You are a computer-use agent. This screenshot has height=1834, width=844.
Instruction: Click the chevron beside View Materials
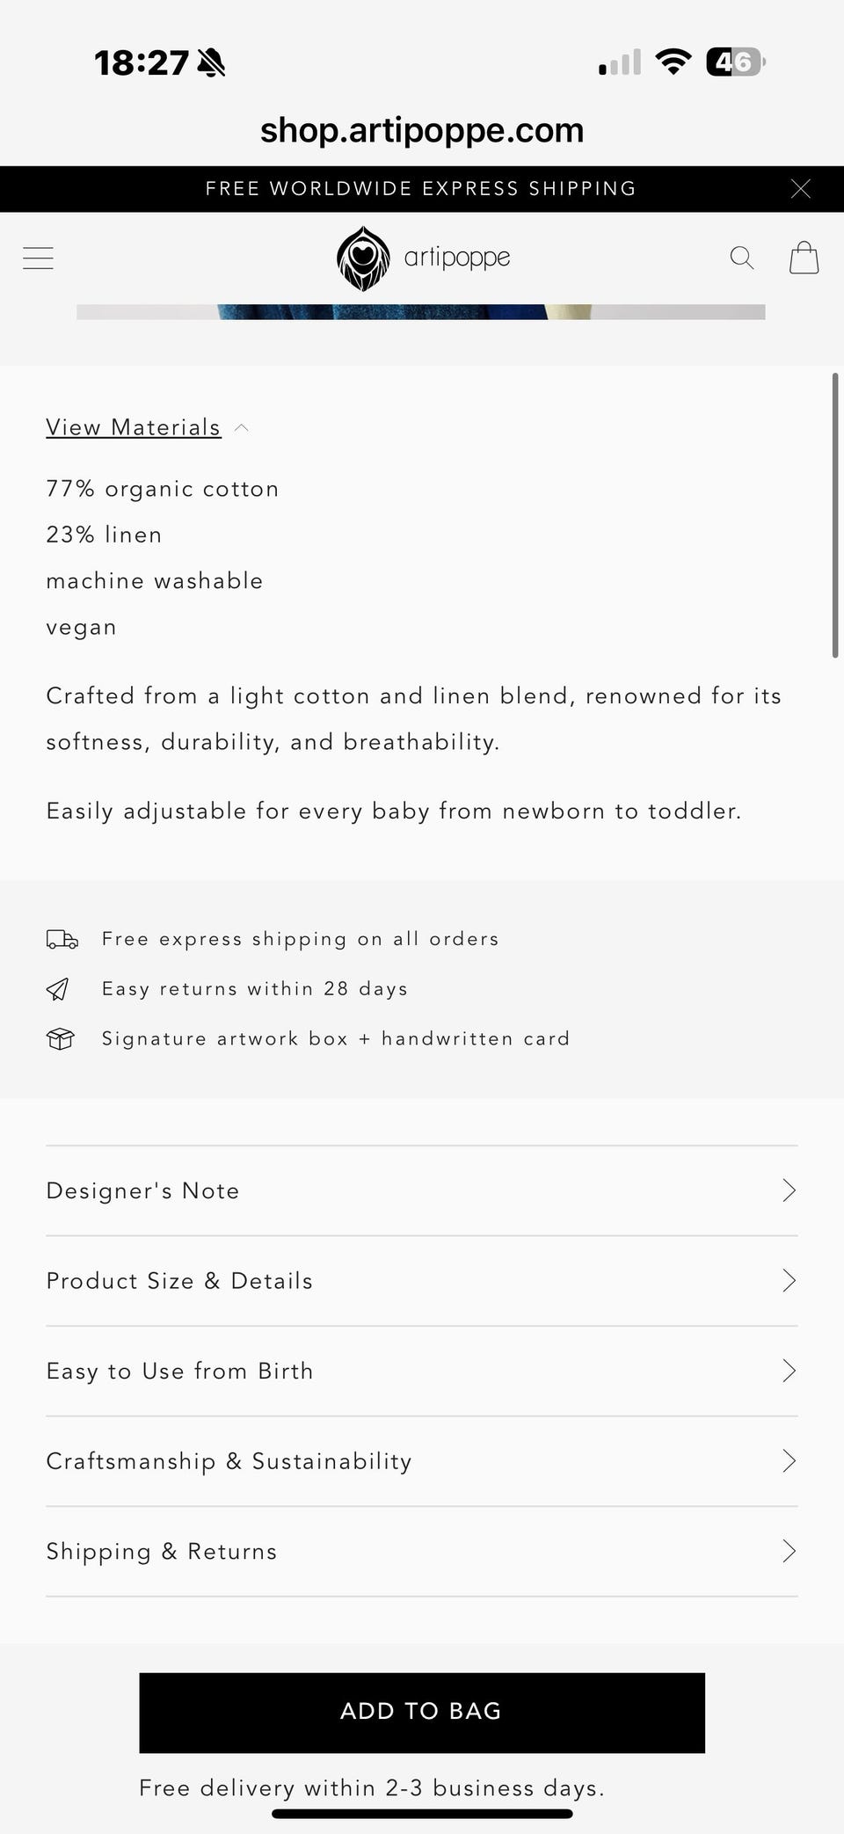pos(242,428)
